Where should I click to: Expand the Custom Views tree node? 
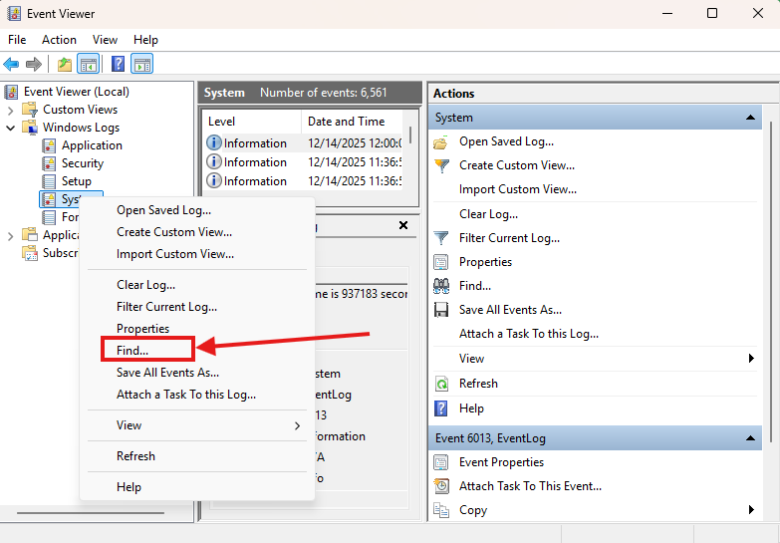pos(10,110)
